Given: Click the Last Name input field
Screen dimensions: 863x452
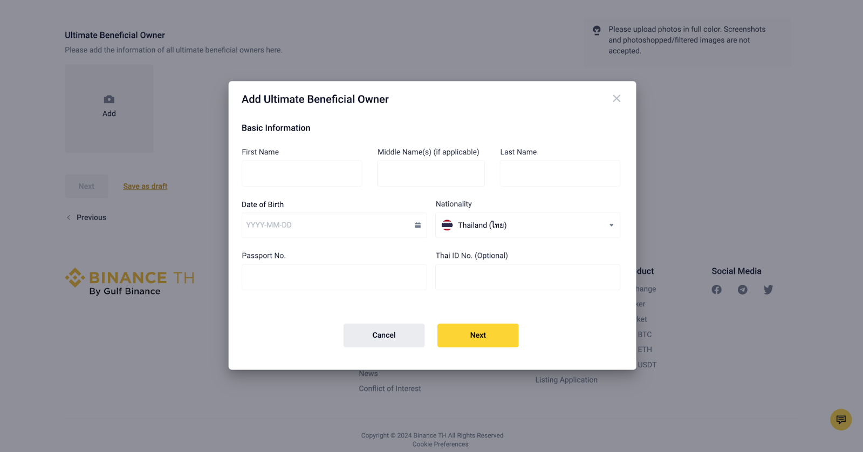Looking at the screenshot, I should pyautogui.click(x=560, y=174).
